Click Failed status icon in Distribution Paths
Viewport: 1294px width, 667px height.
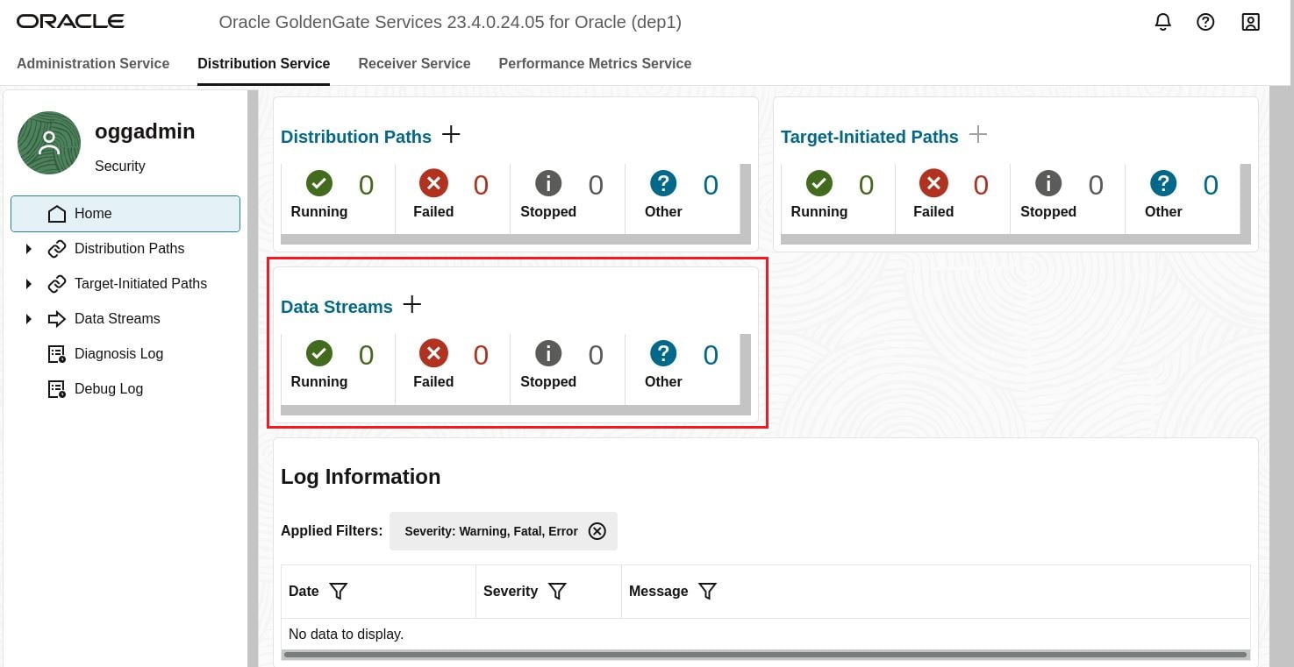433,183
